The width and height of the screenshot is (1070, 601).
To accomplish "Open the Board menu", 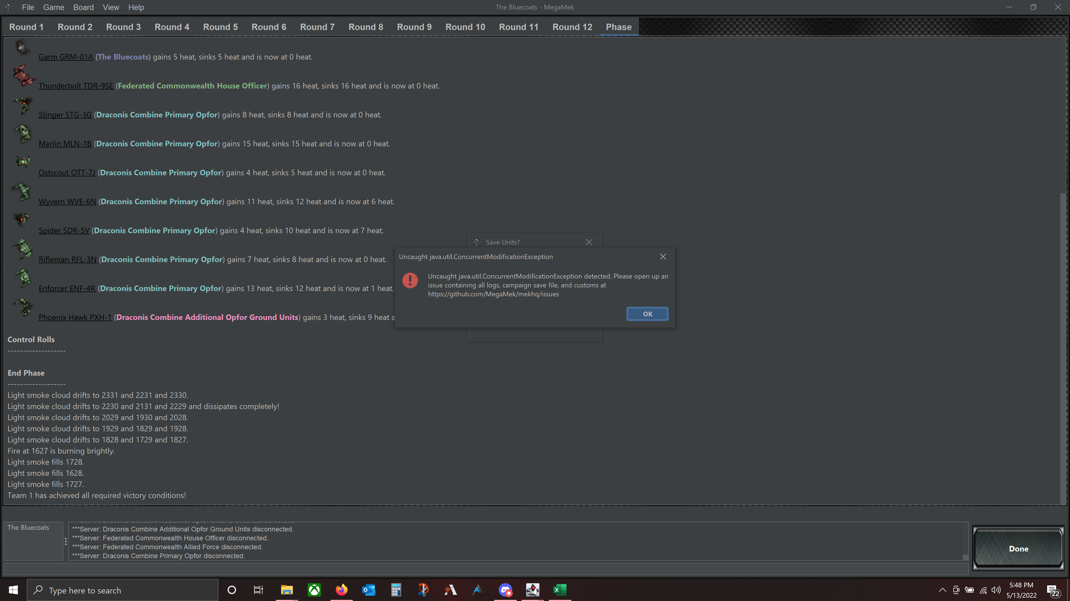I will click(84, 7).
